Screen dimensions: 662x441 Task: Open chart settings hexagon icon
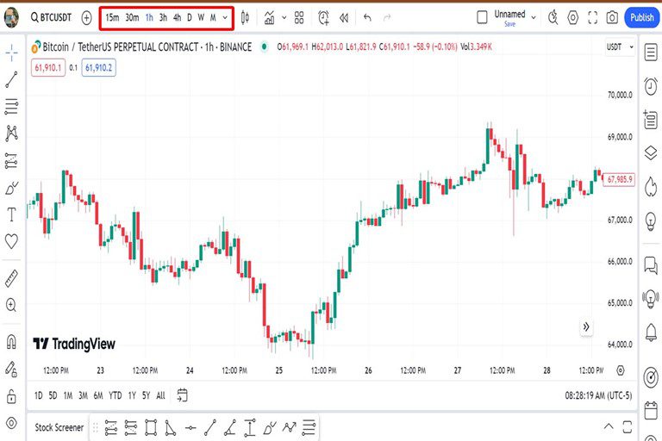pyautogui.click(x=573, y=18)
